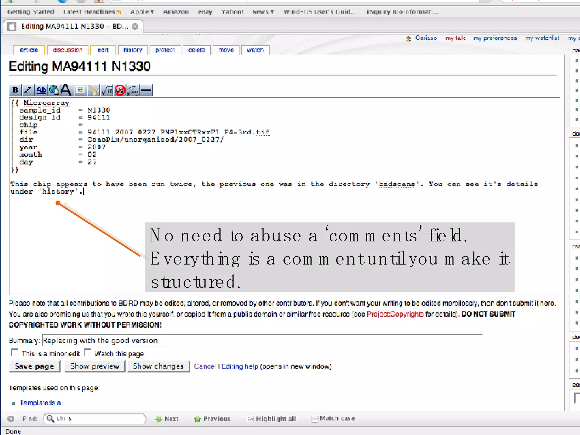
Task: Open Amazon bookmark
Action: pos(176,12)
